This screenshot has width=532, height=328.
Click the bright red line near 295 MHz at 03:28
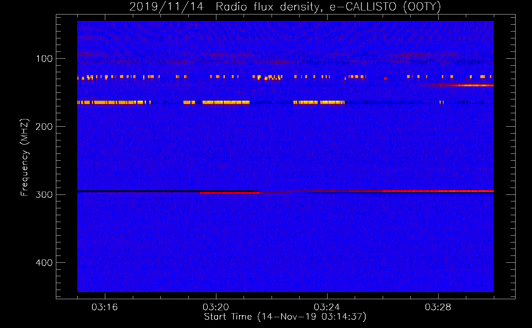[438, 191]
